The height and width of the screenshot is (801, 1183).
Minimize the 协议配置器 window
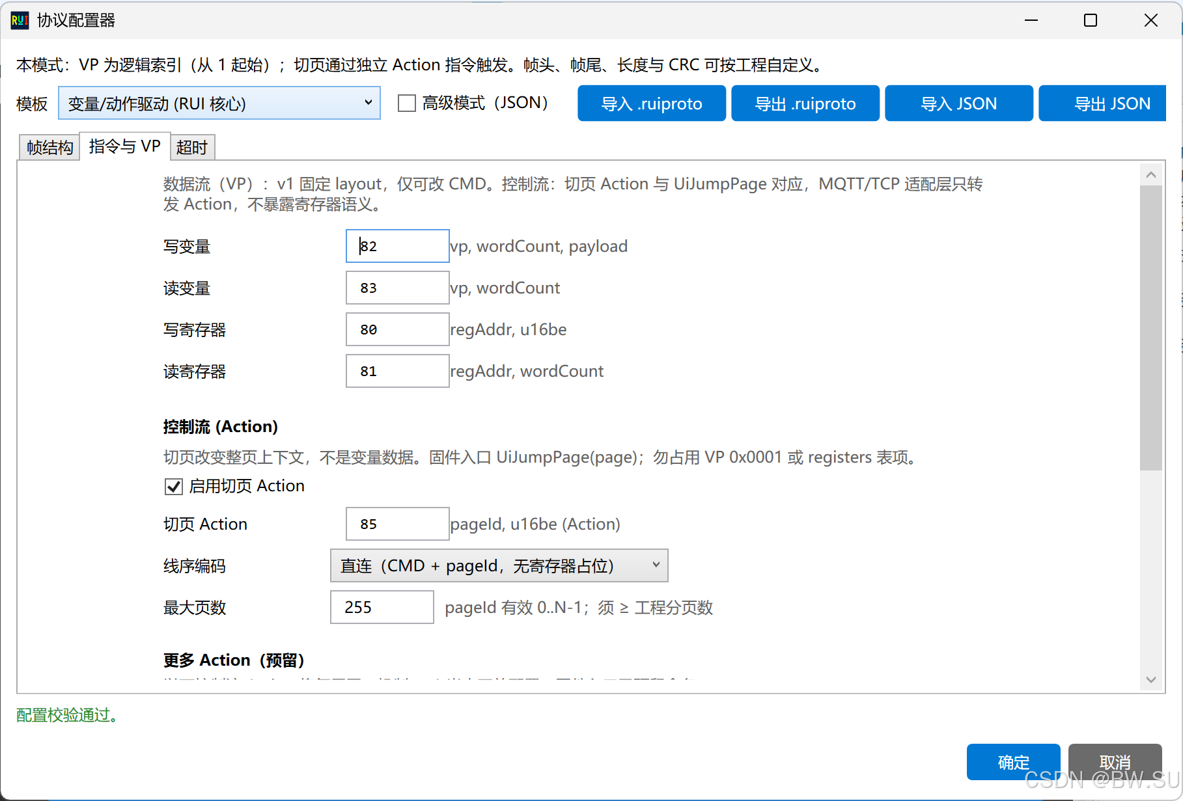(x=1031, y=20)
